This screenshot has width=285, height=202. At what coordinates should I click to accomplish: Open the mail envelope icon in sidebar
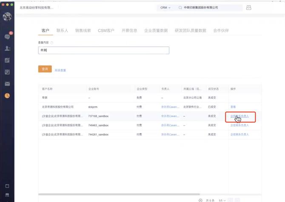coord(7,84)
